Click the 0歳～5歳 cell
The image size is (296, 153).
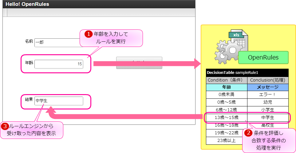227,102
